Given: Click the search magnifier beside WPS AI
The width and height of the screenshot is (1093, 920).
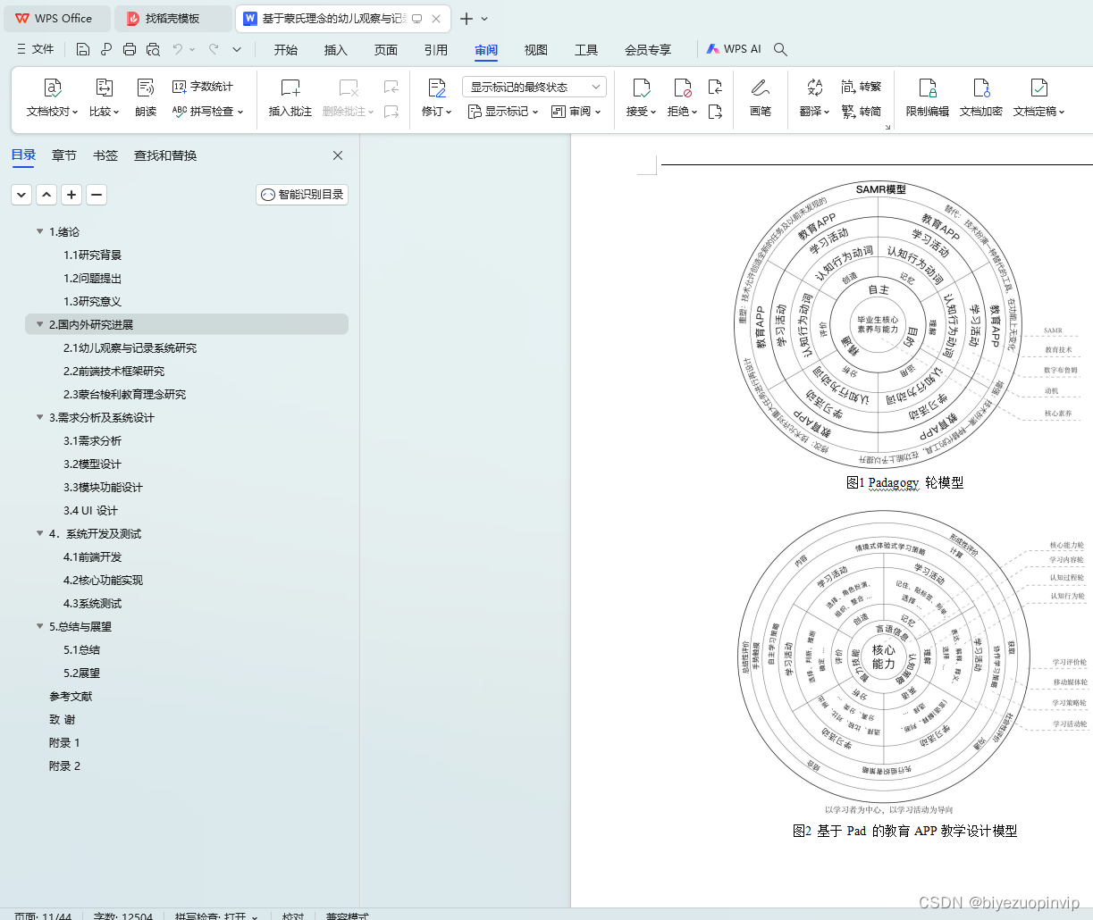Looking at the screenshot, I should [x=780, y=49].
